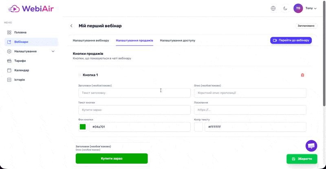The image size is (326, 169).
Task: Click the Посилання URL input field
Action: [x=250, y=110]
